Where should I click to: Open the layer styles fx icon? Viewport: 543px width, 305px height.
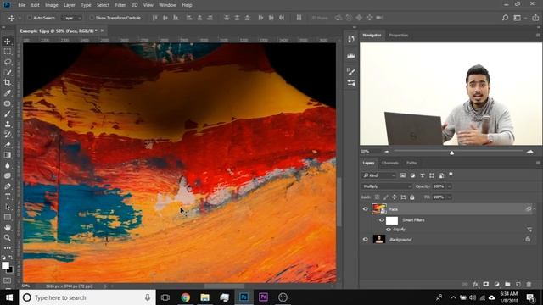pos(475,284)
